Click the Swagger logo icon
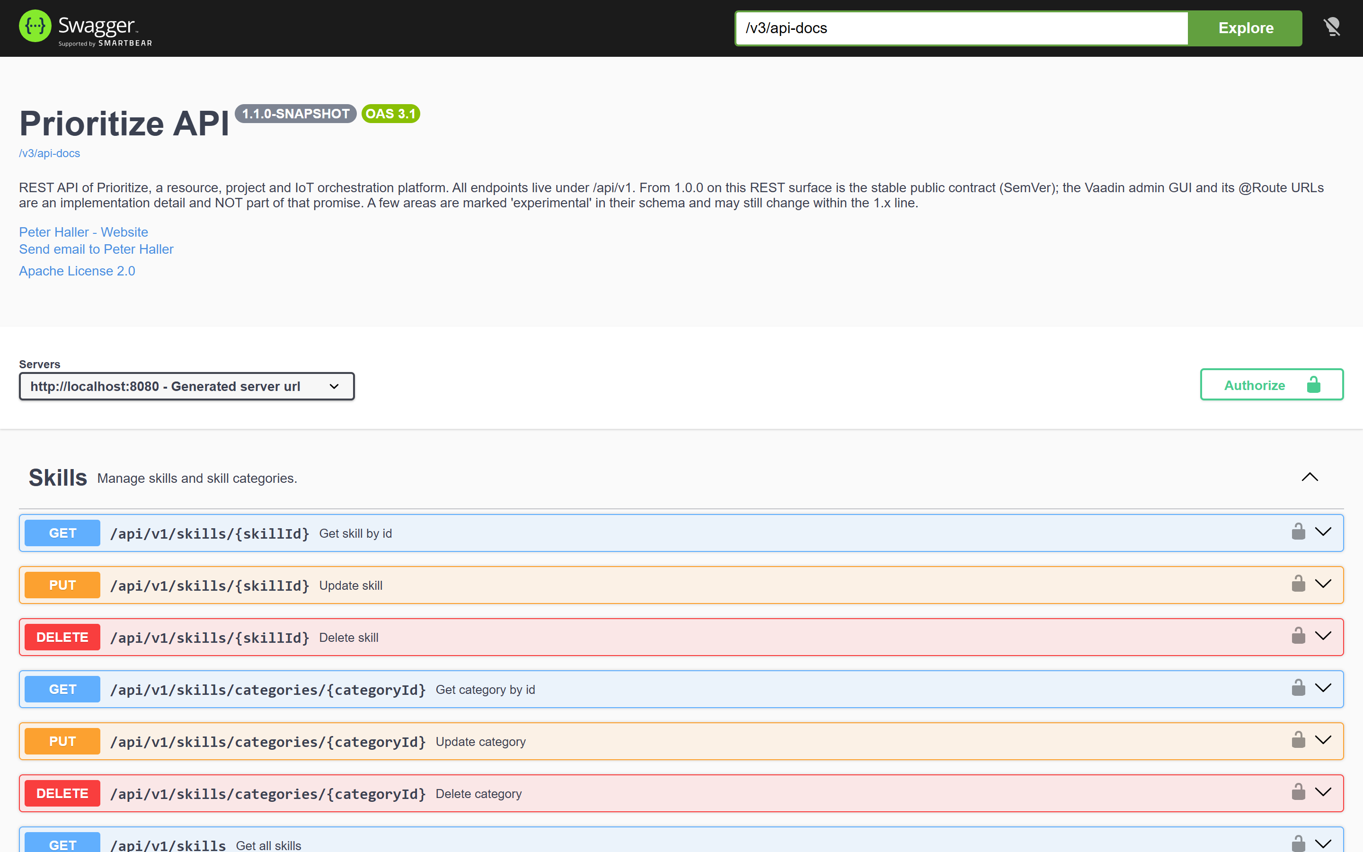This screenshot has width=1363, height=852. pos(35,27)
